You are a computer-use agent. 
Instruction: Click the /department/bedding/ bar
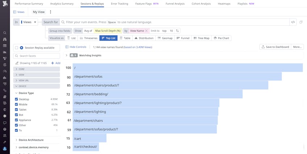[x=157, y=94]
